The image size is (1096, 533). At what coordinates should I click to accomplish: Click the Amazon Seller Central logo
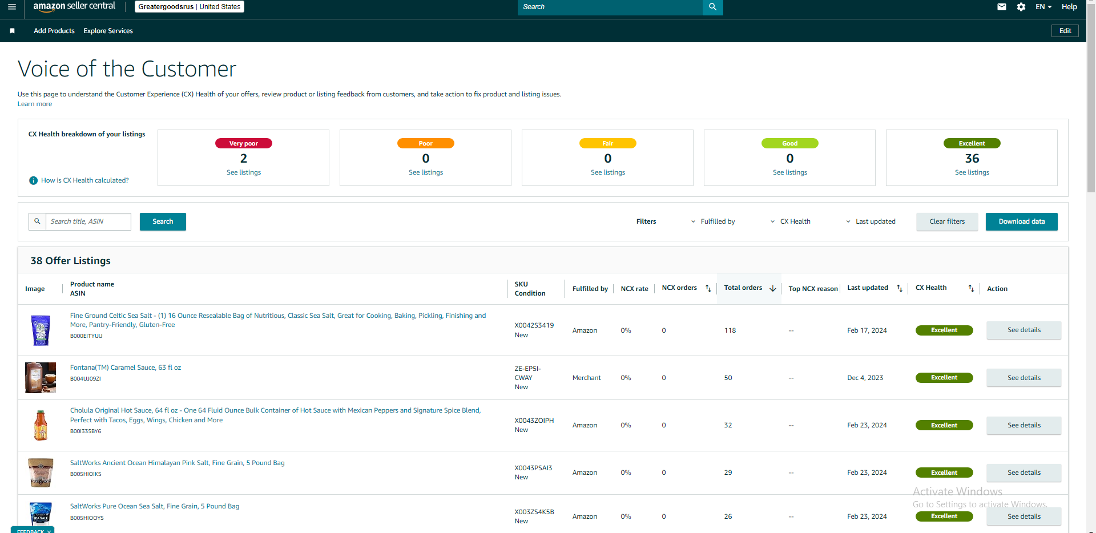74,6
